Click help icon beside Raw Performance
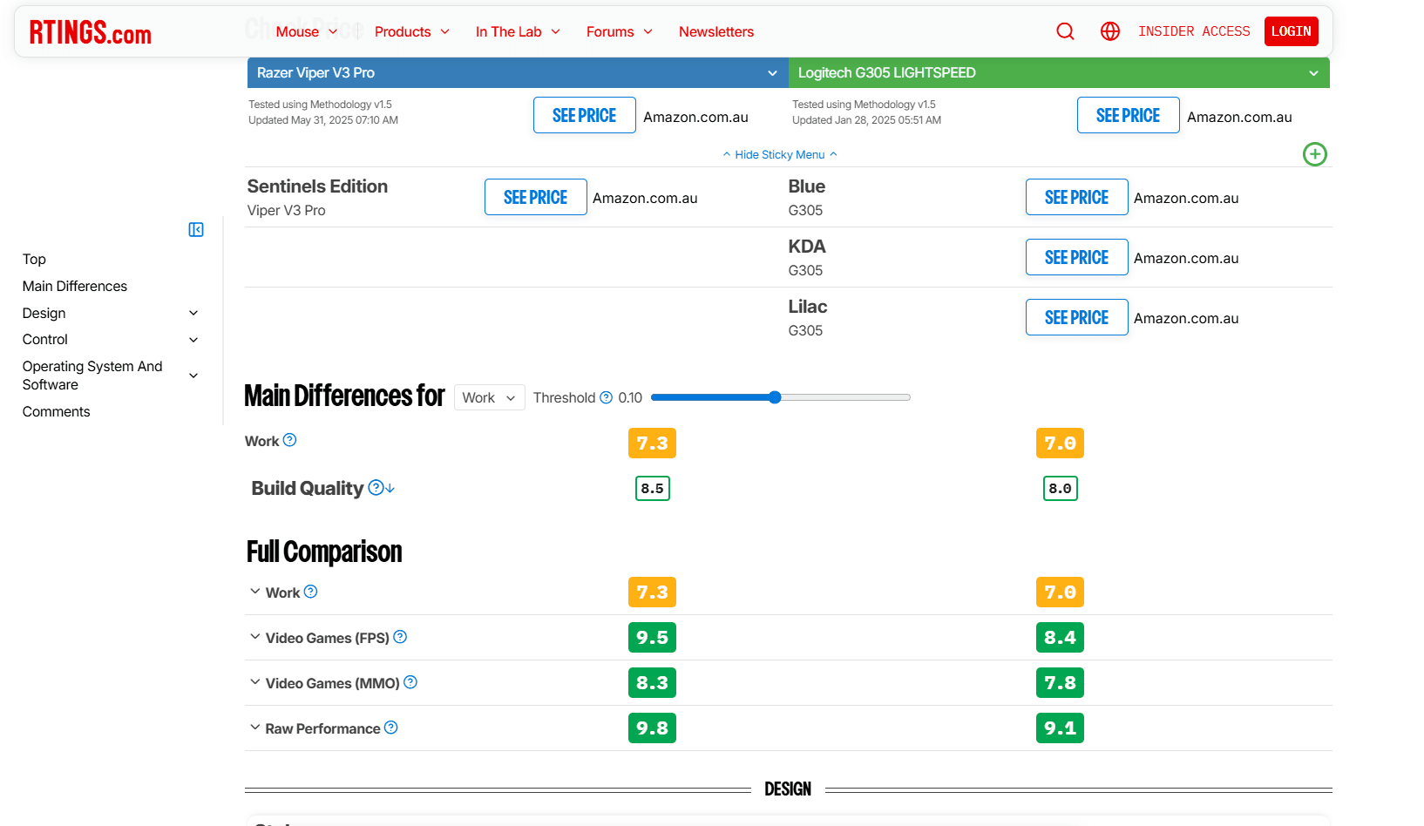1424x826 pixels. pyautogui.click(x=391, y=728)
